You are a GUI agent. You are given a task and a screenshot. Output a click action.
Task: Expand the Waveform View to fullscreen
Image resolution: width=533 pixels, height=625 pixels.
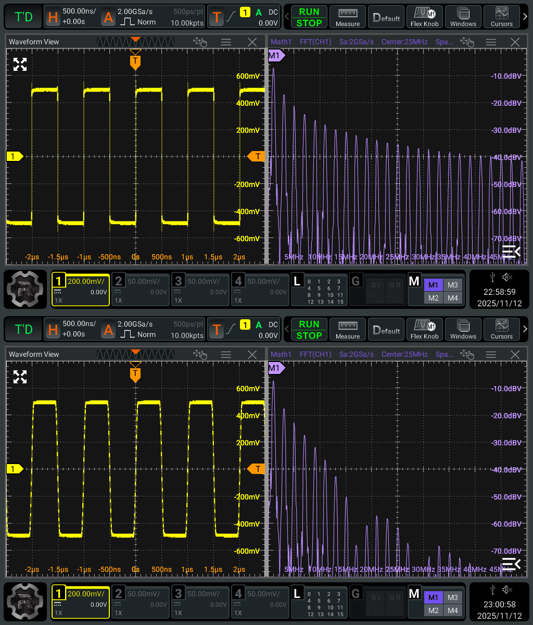20,65
